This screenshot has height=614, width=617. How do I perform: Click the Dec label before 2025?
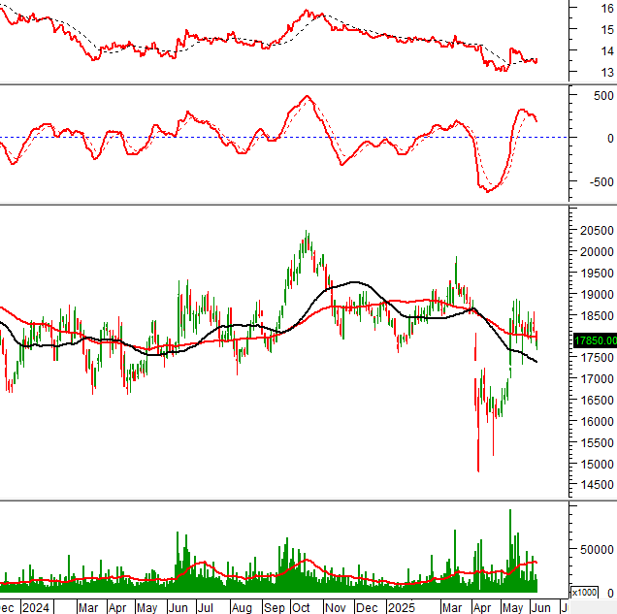pyautogui.click(x=367, y=608)
